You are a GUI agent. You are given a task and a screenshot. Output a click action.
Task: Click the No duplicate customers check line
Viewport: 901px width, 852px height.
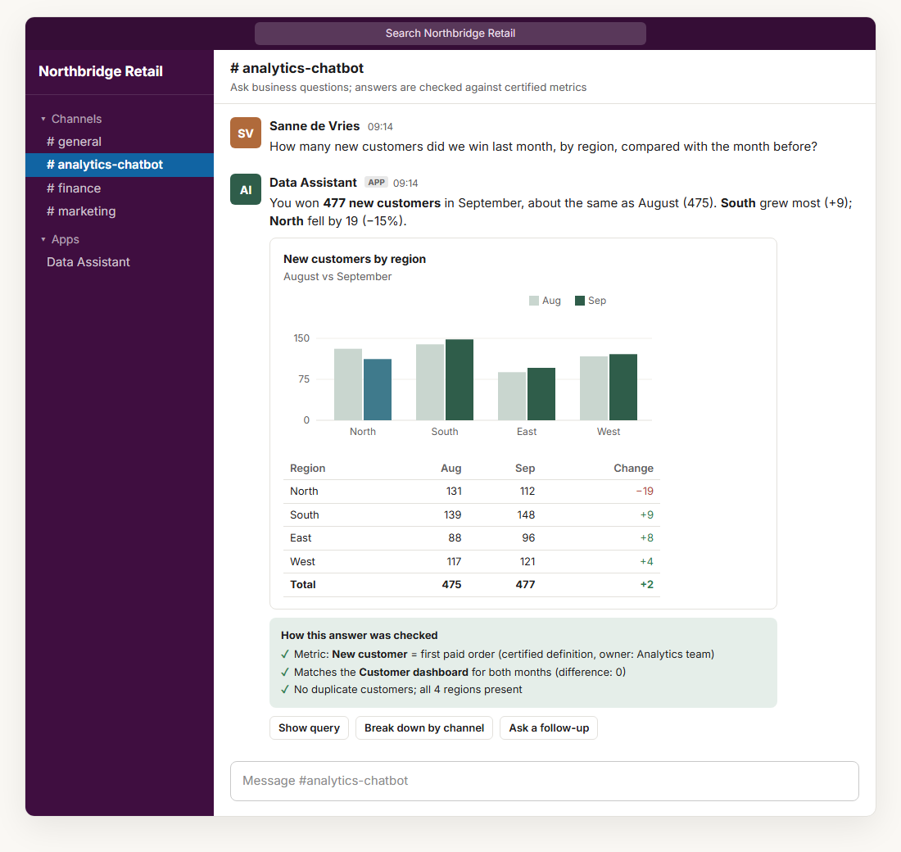[x=401, y=689]
